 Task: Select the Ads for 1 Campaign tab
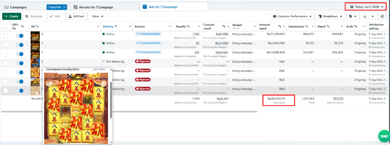click(173, 7)
